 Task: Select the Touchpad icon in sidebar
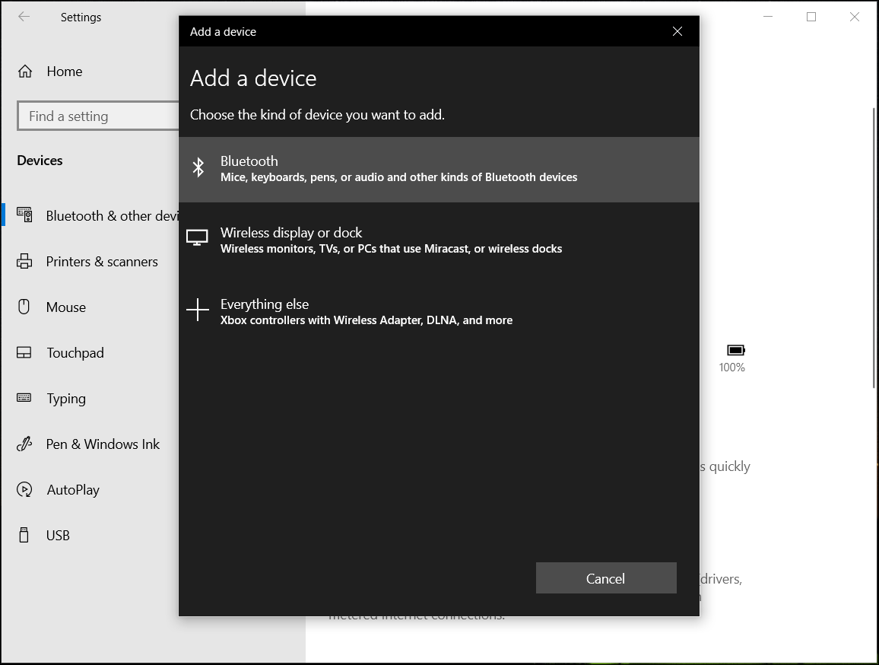[24, 353]
